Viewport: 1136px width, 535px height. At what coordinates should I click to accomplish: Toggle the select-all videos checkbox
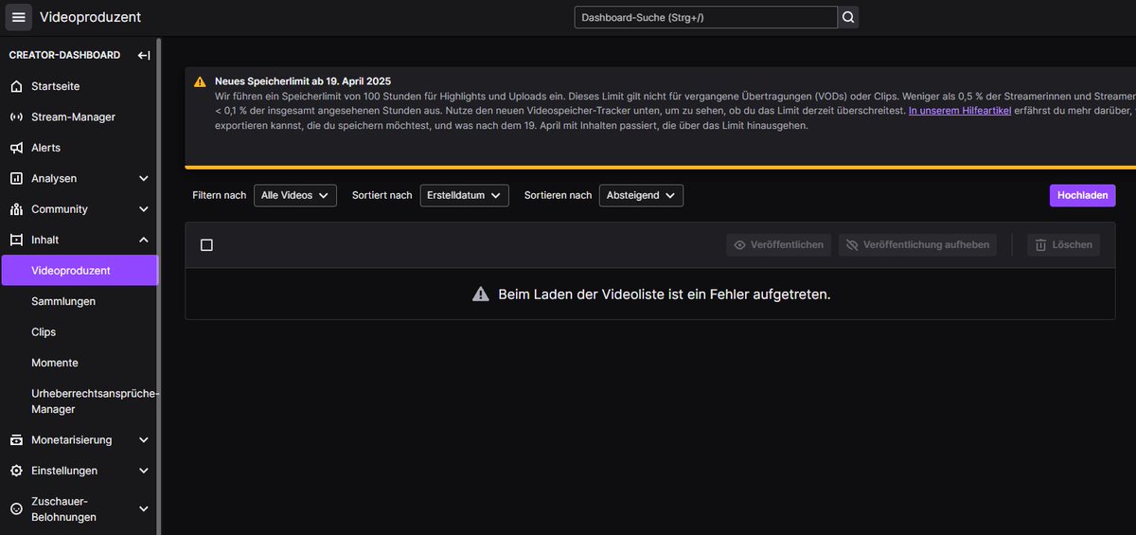[206, 245]
